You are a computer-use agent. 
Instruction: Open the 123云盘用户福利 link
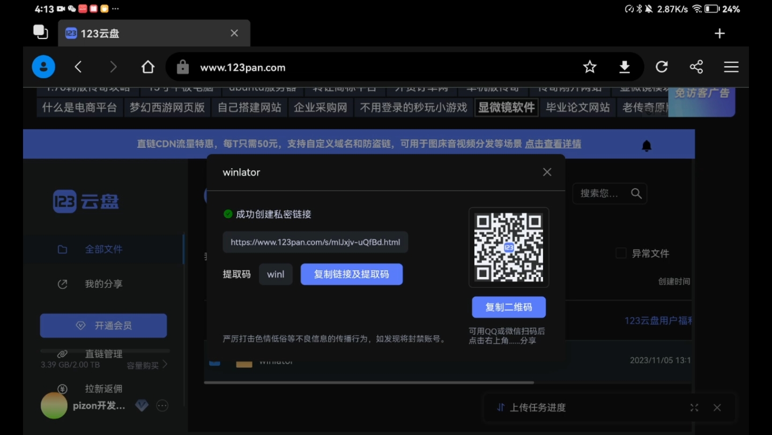[658, 320]
